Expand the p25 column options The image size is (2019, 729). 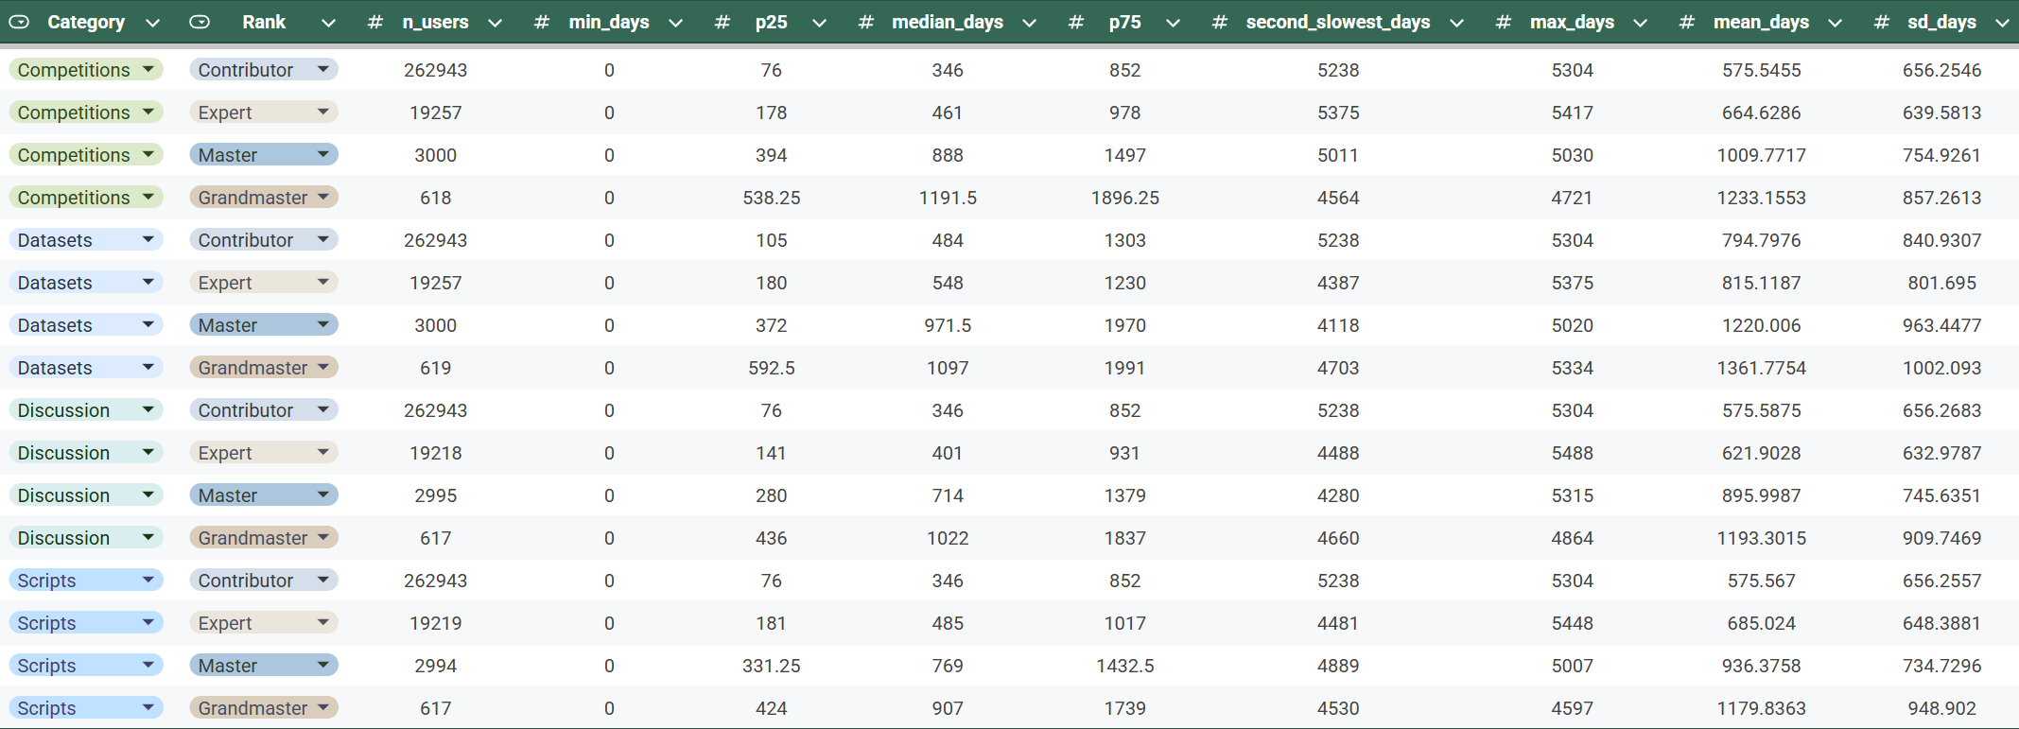[819, 23]
